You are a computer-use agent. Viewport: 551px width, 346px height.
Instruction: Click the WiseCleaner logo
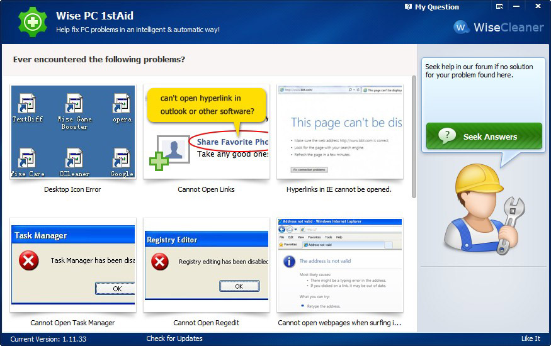point(499,28)
